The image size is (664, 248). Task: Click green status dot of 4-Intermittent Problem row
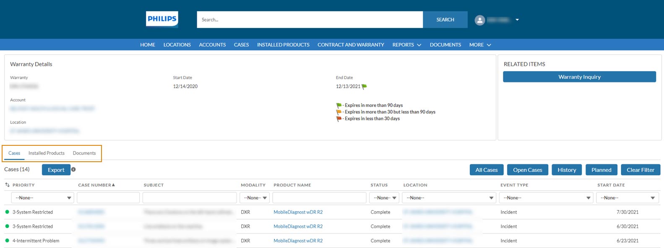coord(7,240)
